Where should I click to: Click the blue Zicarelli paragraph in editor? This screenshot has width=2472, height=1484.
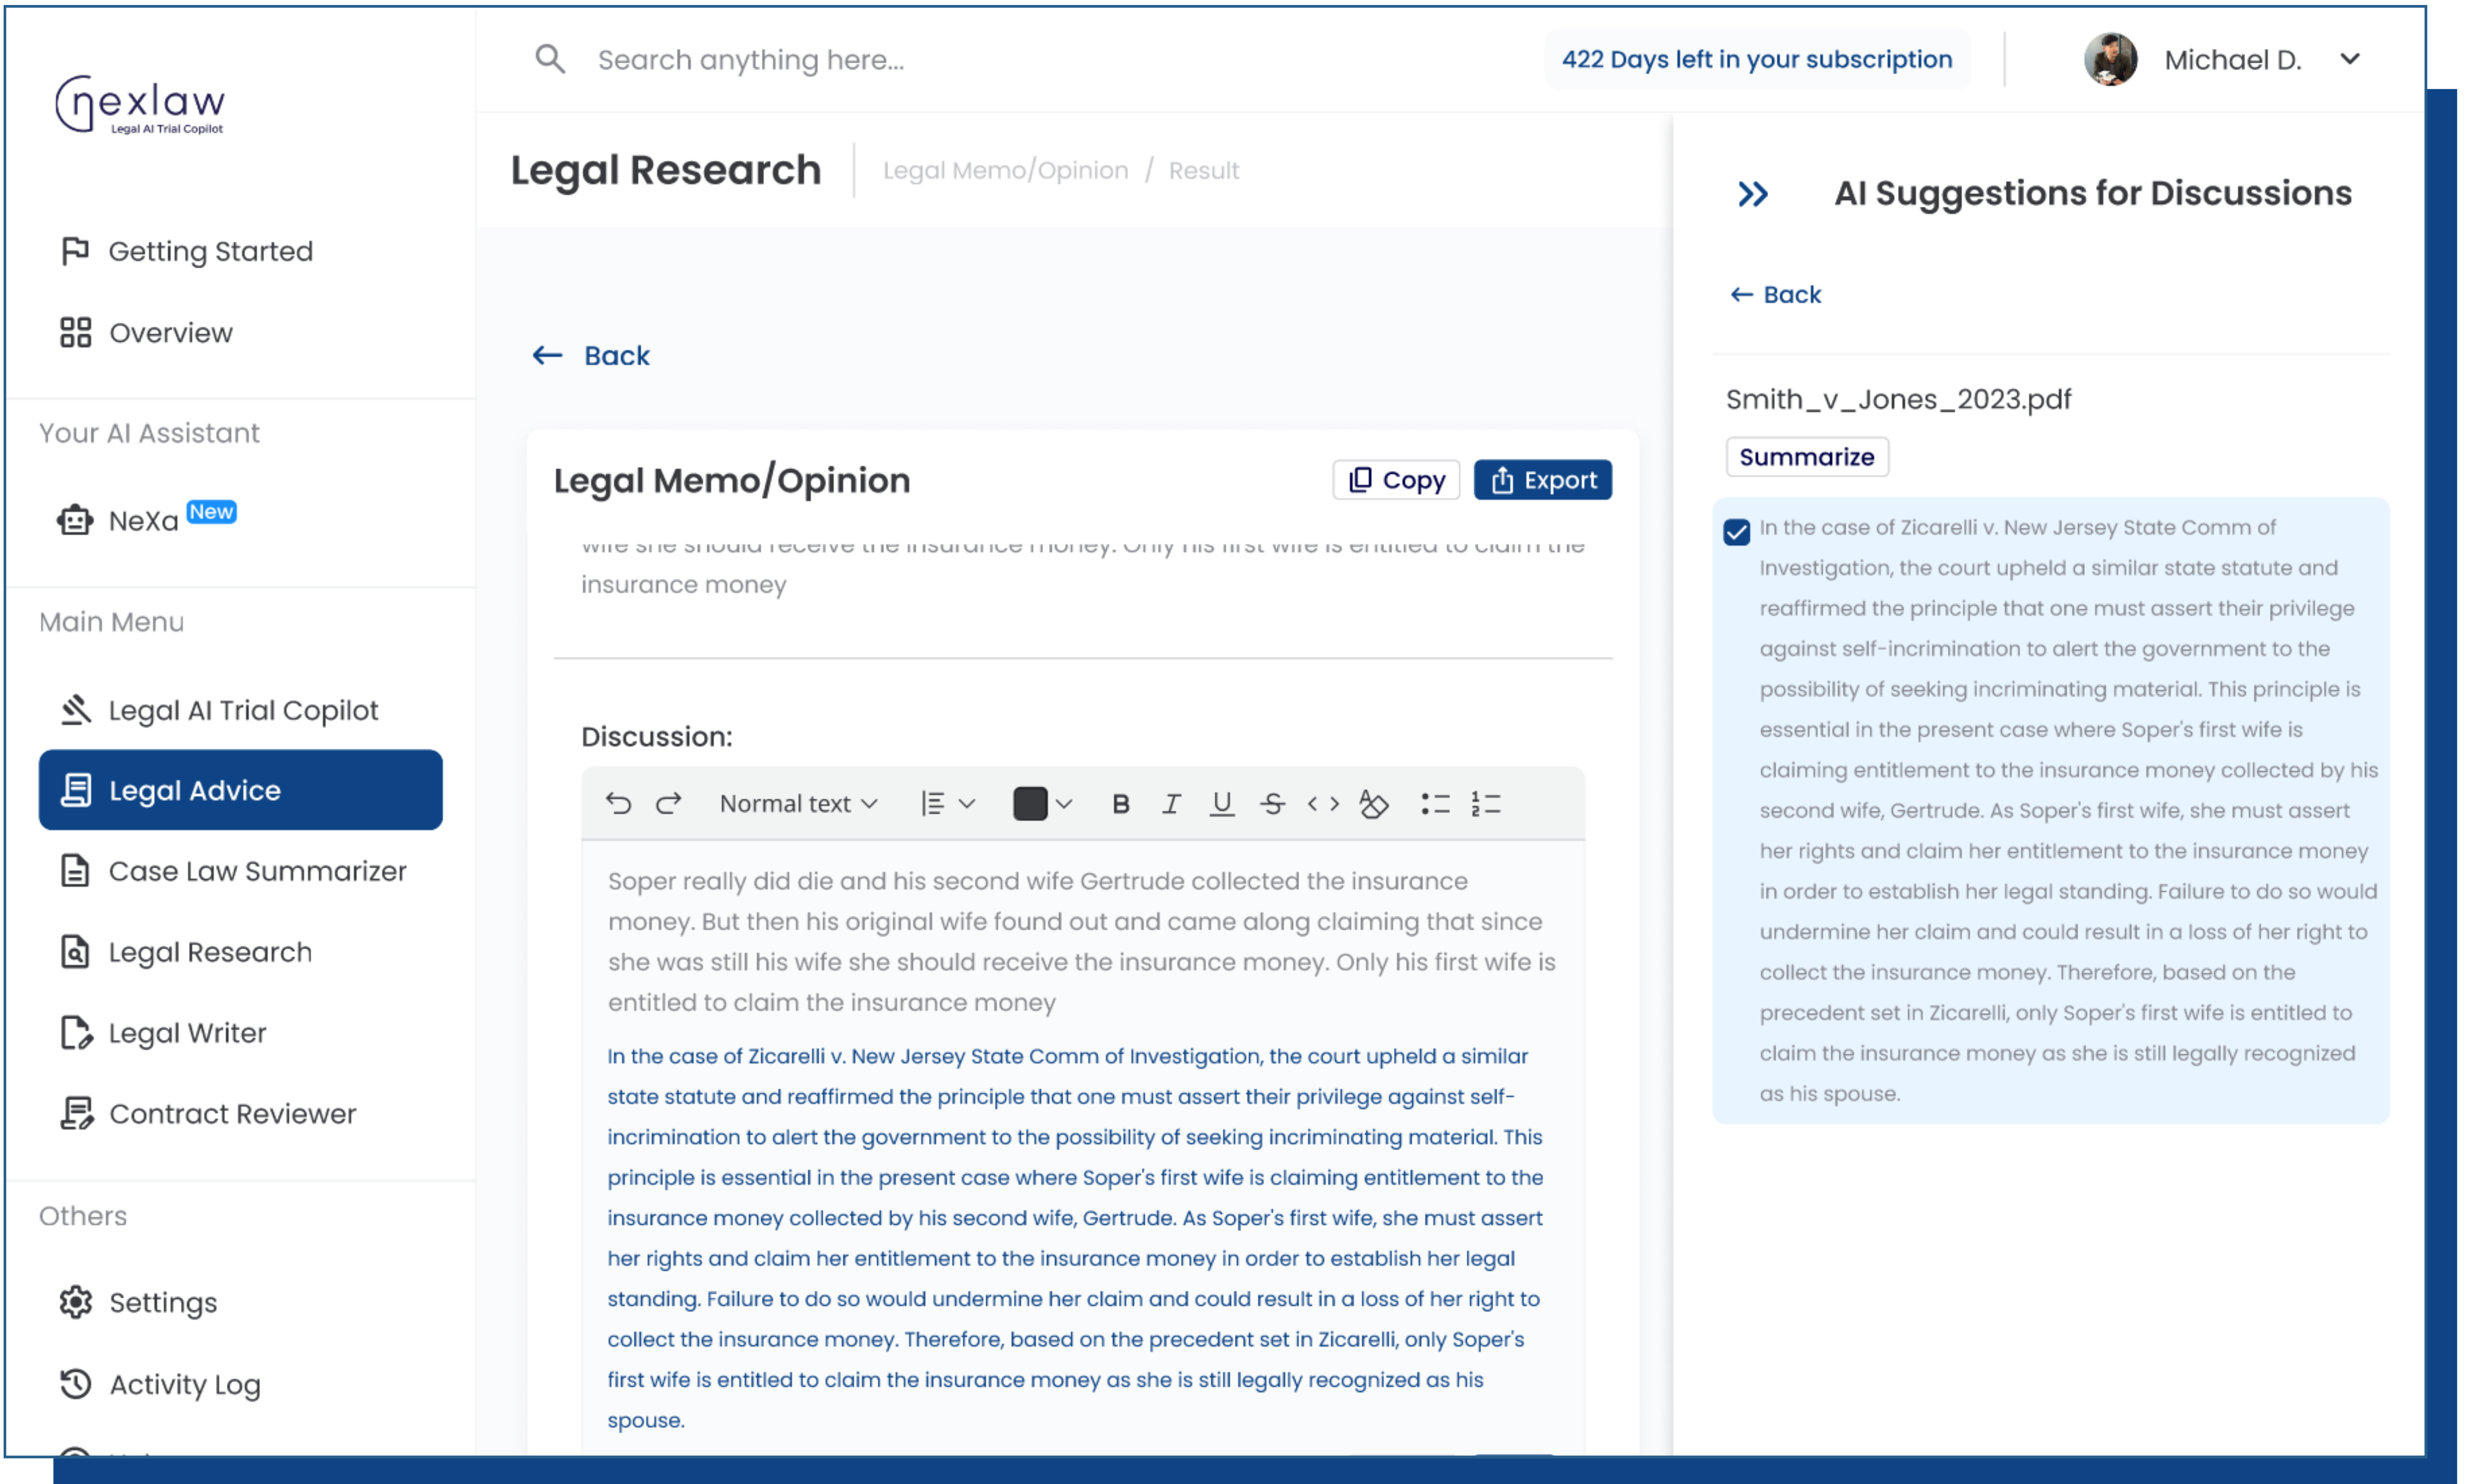(1076, 1238)
